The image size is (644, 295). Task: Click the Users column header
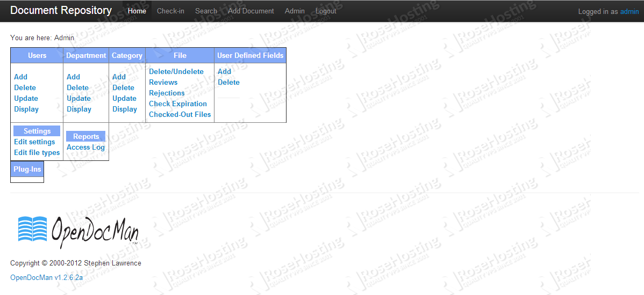coord(37,55)
